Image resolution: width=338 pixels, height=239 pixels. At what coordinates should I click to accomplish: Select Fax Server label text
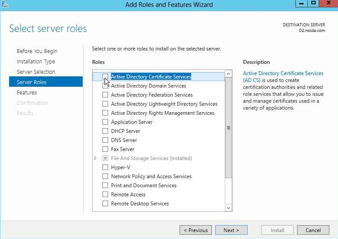pos(123,149)
